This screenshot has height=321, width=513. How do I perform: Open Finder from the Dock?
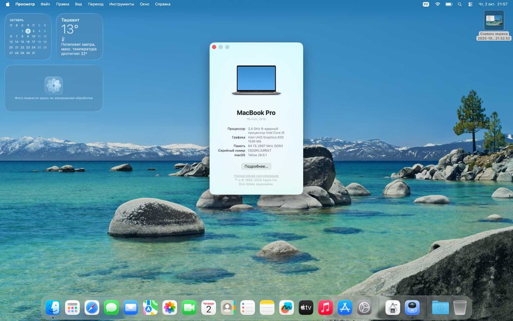(x=53, y=308)
